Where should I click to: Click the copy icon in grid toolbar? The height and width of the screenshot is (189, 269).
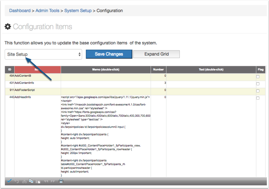(31, 181)
